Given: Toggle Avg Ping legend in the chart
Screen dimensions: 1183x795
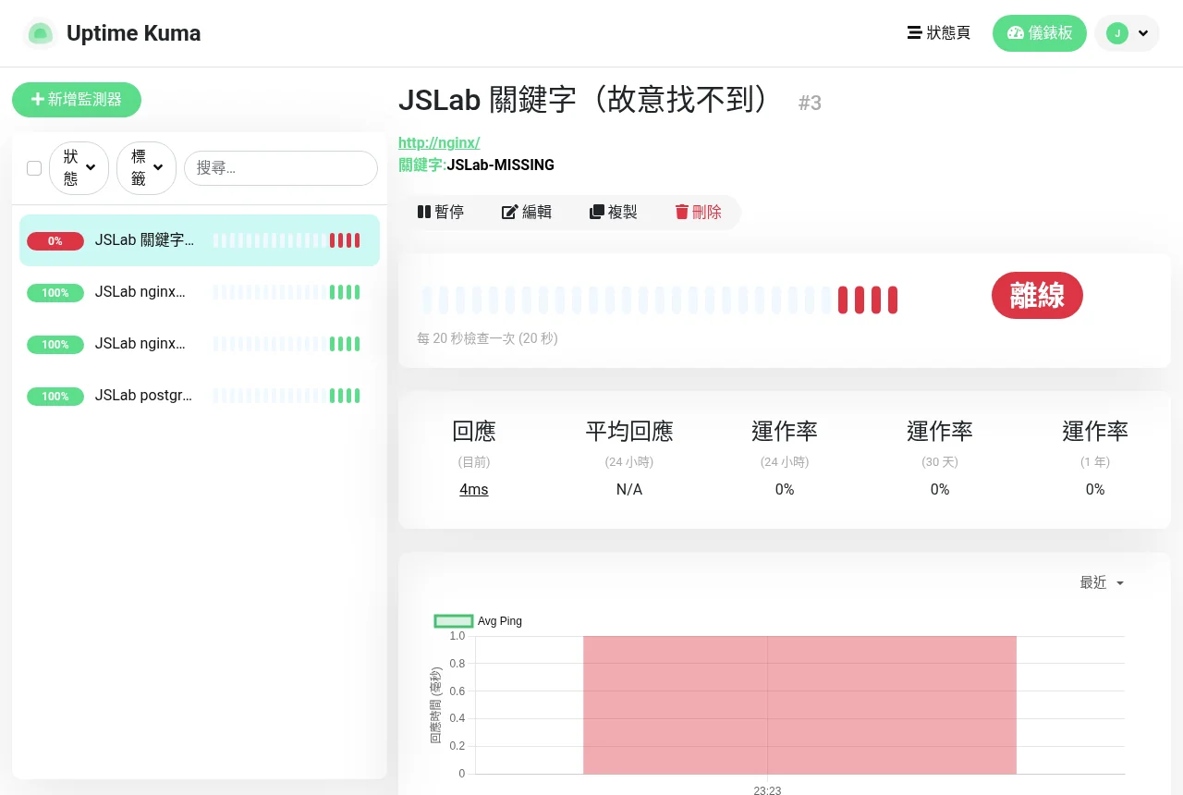Looking at the screenshot, I should coord(479,621).
